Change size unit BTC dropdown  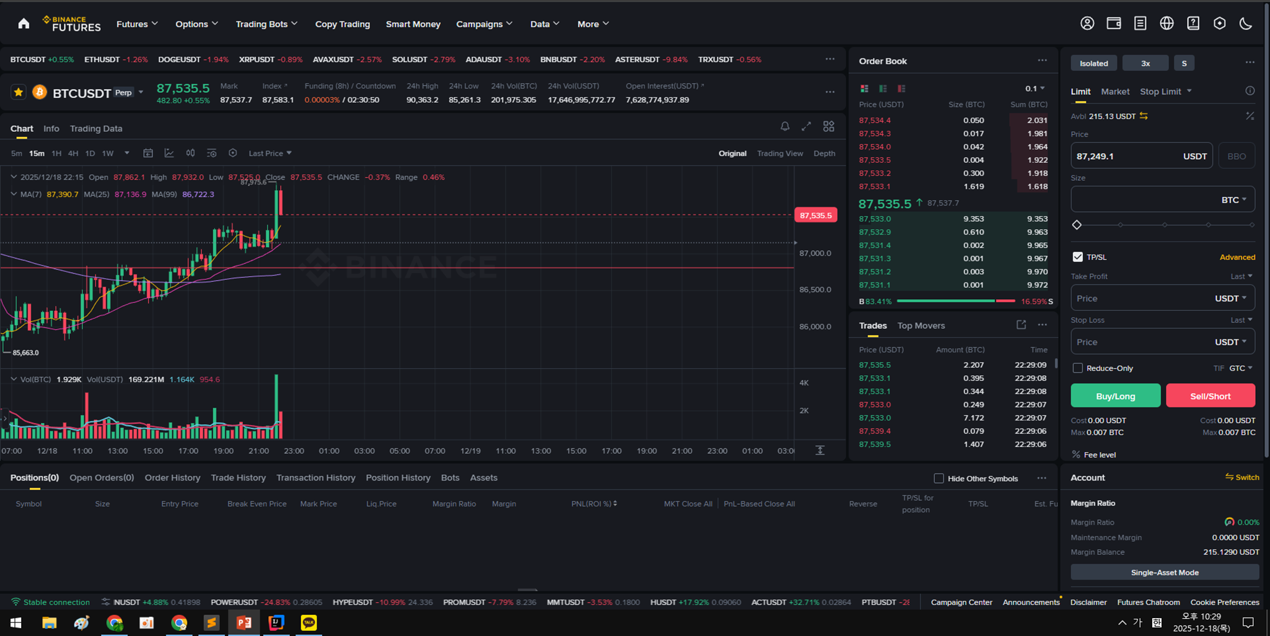(1234, 199)
